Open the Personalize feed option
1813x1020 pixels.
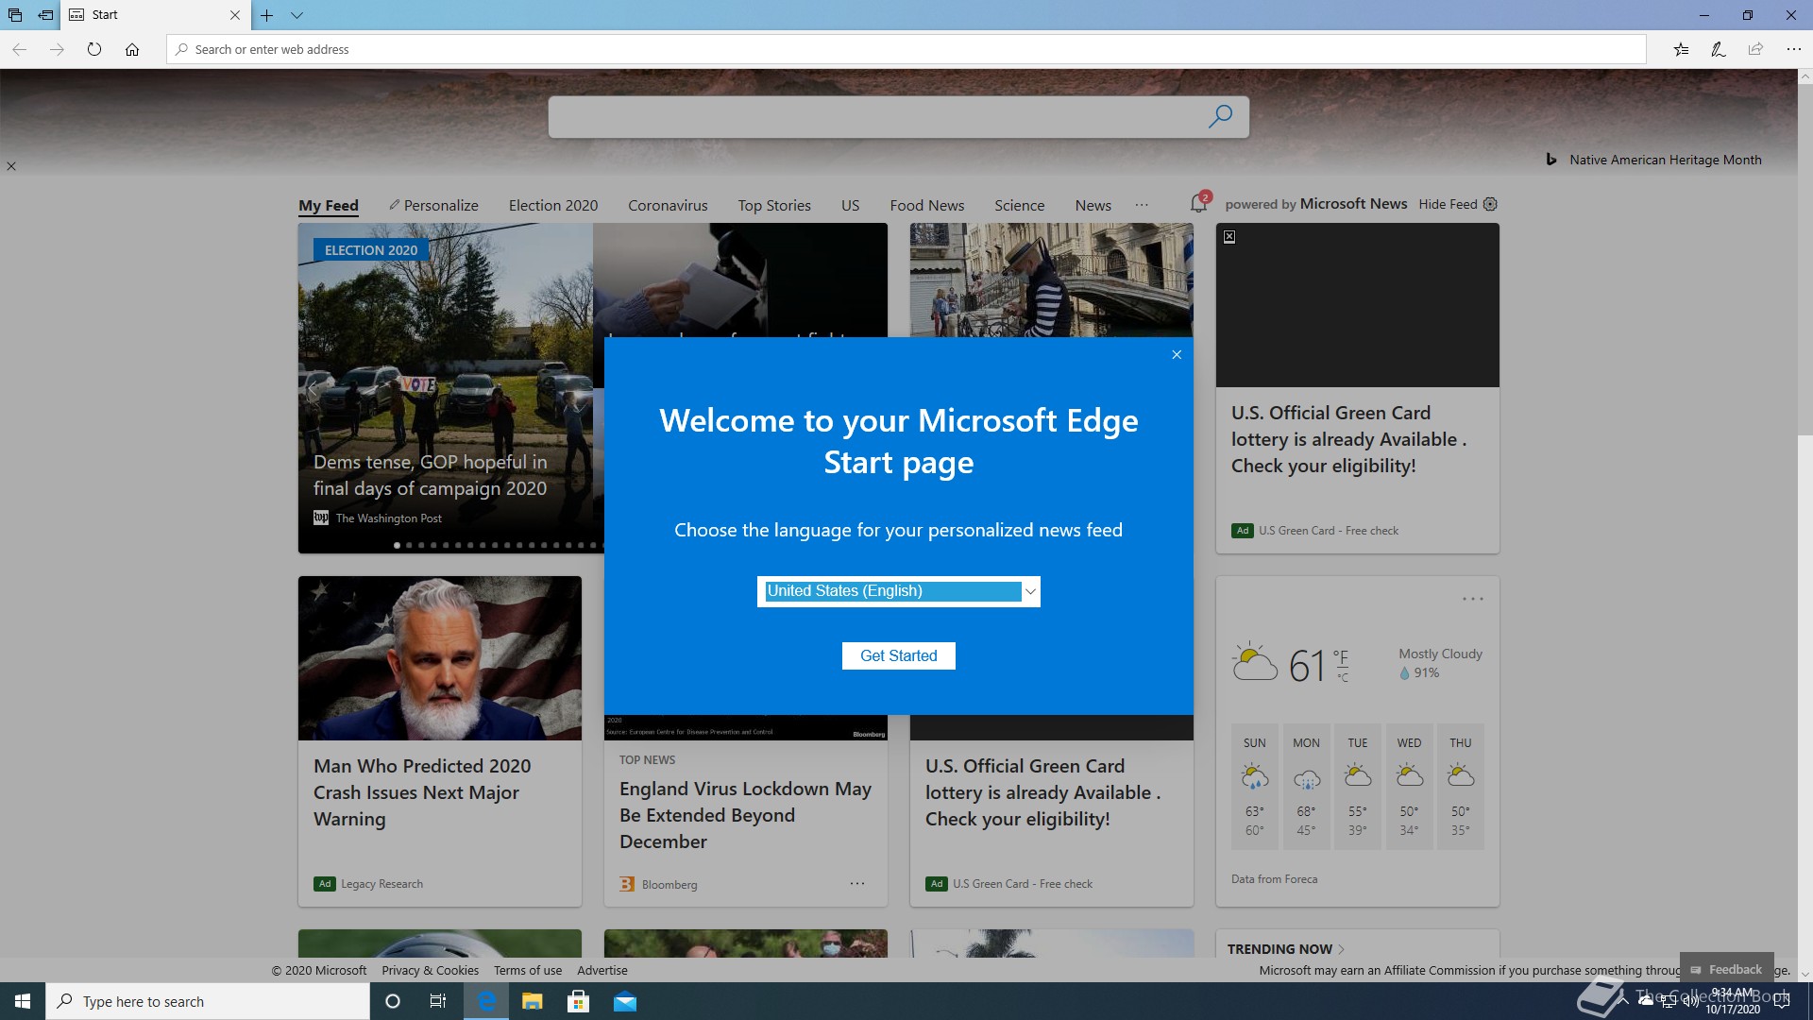[433, 205]
